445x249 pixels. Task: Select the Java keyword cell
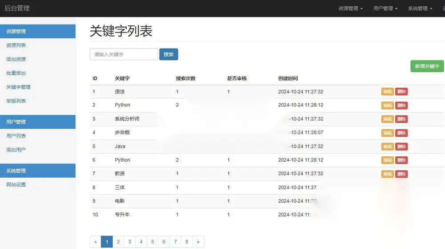[120, 146]
